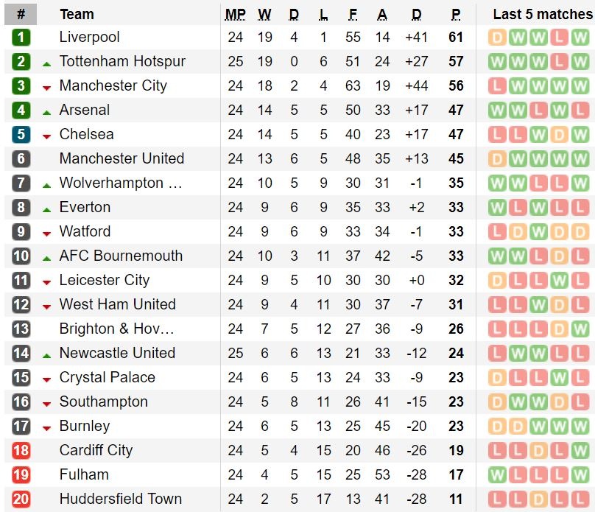Click the red down arrow beside Manchester City
The height and width of the screenshot is (512, 595).
coord(46,88)
